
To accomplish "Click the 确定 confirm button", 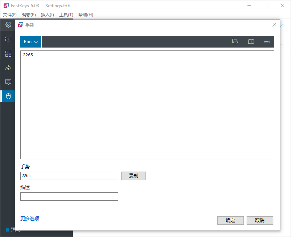I will coord(230,220).
